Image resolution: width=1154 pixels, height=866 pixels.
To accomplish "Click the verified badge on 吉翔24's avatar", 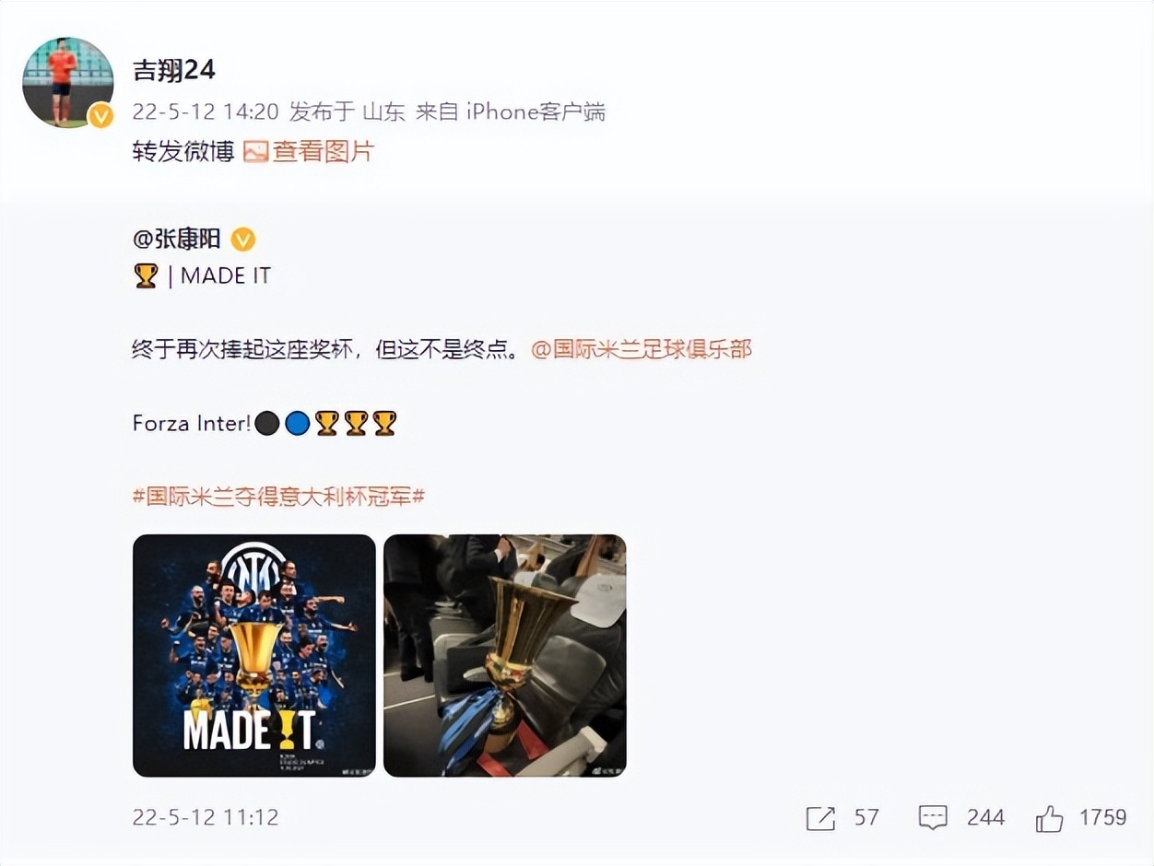I will (100, 115).
